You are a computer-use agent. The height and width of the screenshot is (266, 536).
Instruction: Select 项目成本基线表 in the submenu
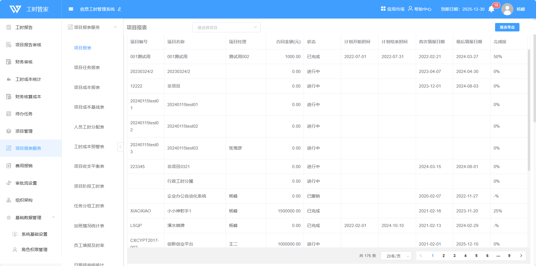coord(89,107)
